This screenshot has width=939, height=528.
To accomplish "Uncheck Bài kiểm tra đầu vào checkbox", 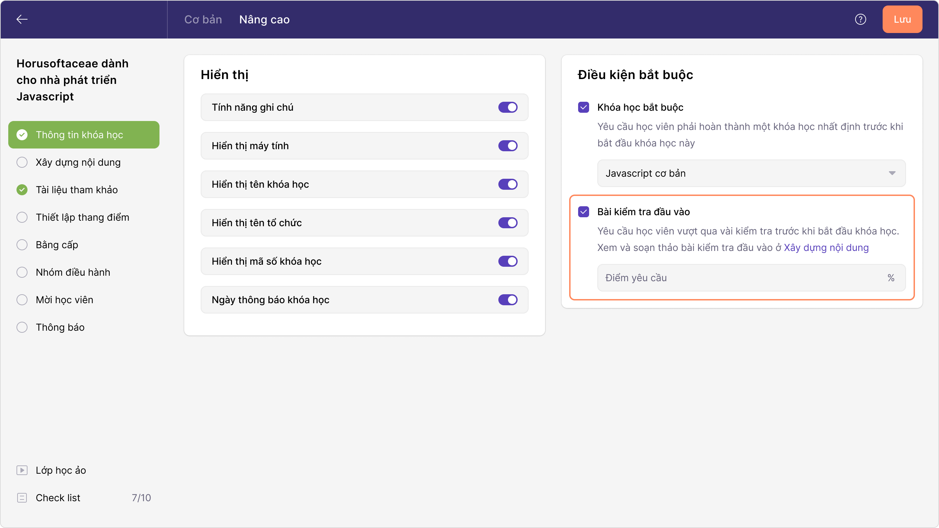I will (x=584, y=212).
